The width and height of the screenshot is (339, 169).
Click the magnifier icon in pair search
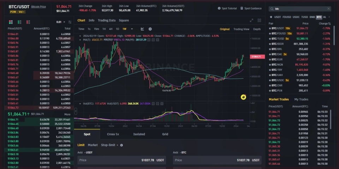point(272,9)
